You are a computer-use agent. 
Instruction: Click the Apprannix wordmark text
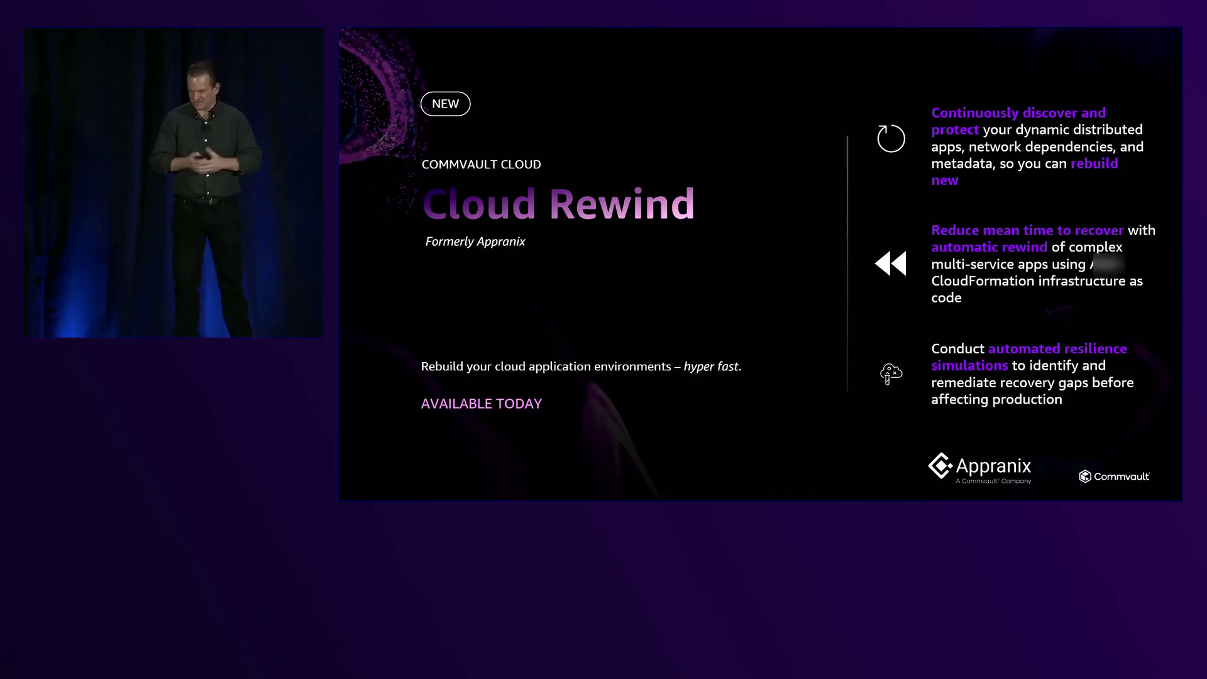993,466
